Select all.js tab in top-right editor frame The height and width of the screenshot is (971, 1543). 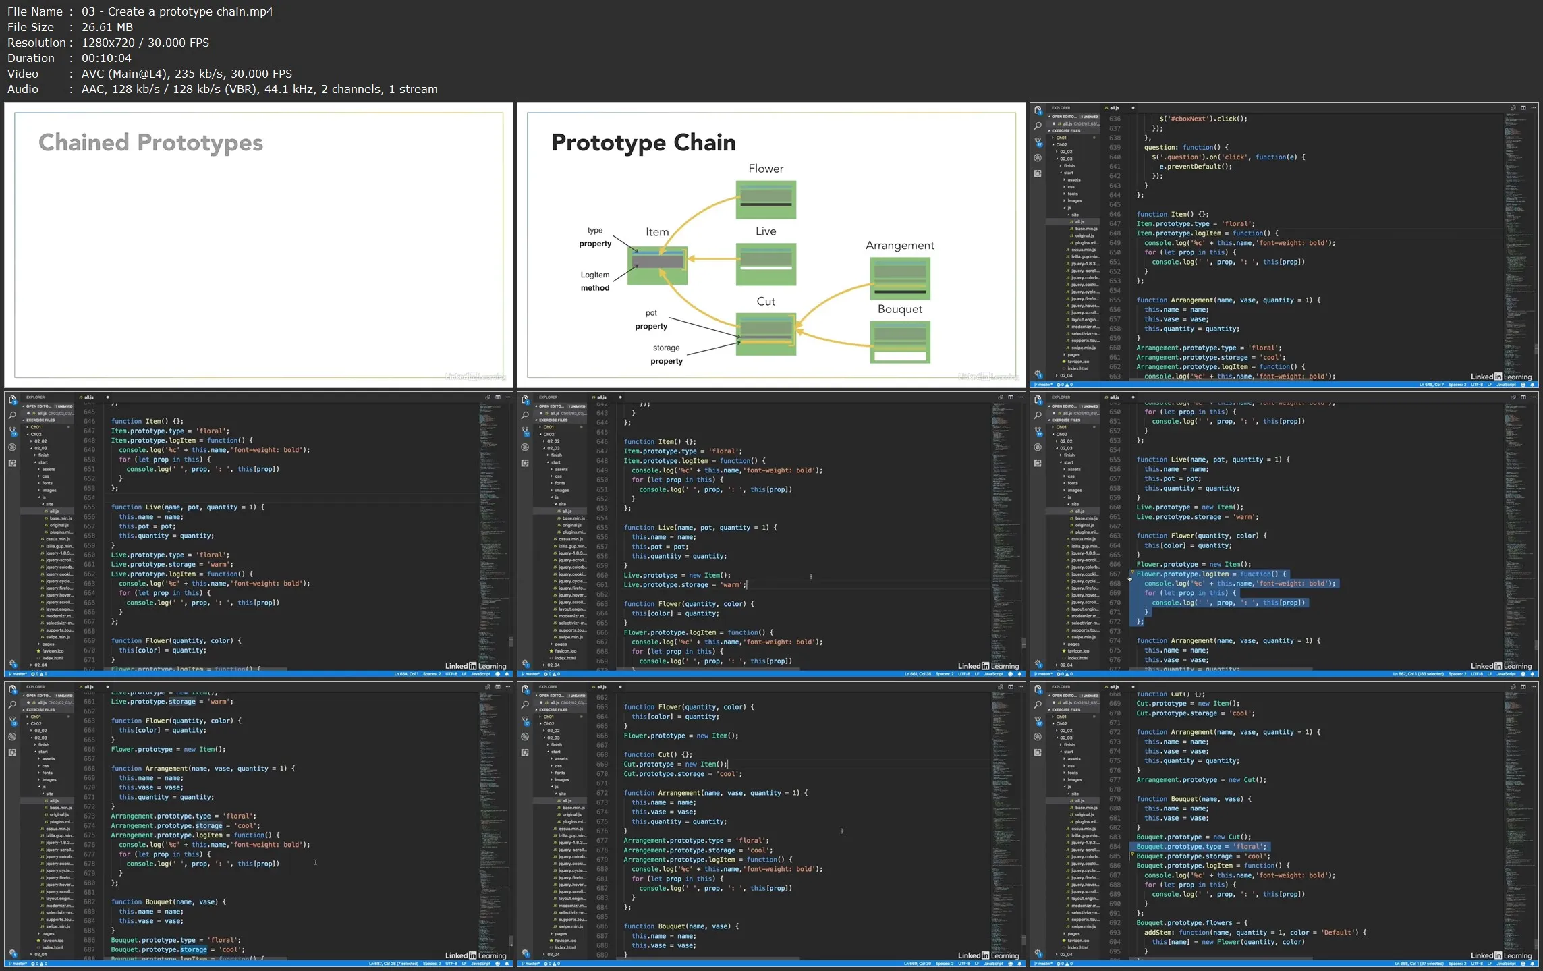point(1115,108)
